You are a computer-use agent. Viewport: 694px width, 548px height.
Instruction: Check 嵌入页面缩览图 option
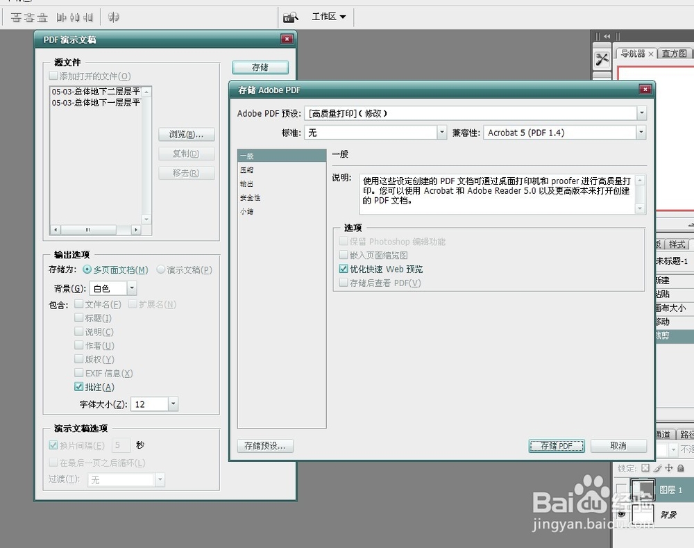[344, 255]
